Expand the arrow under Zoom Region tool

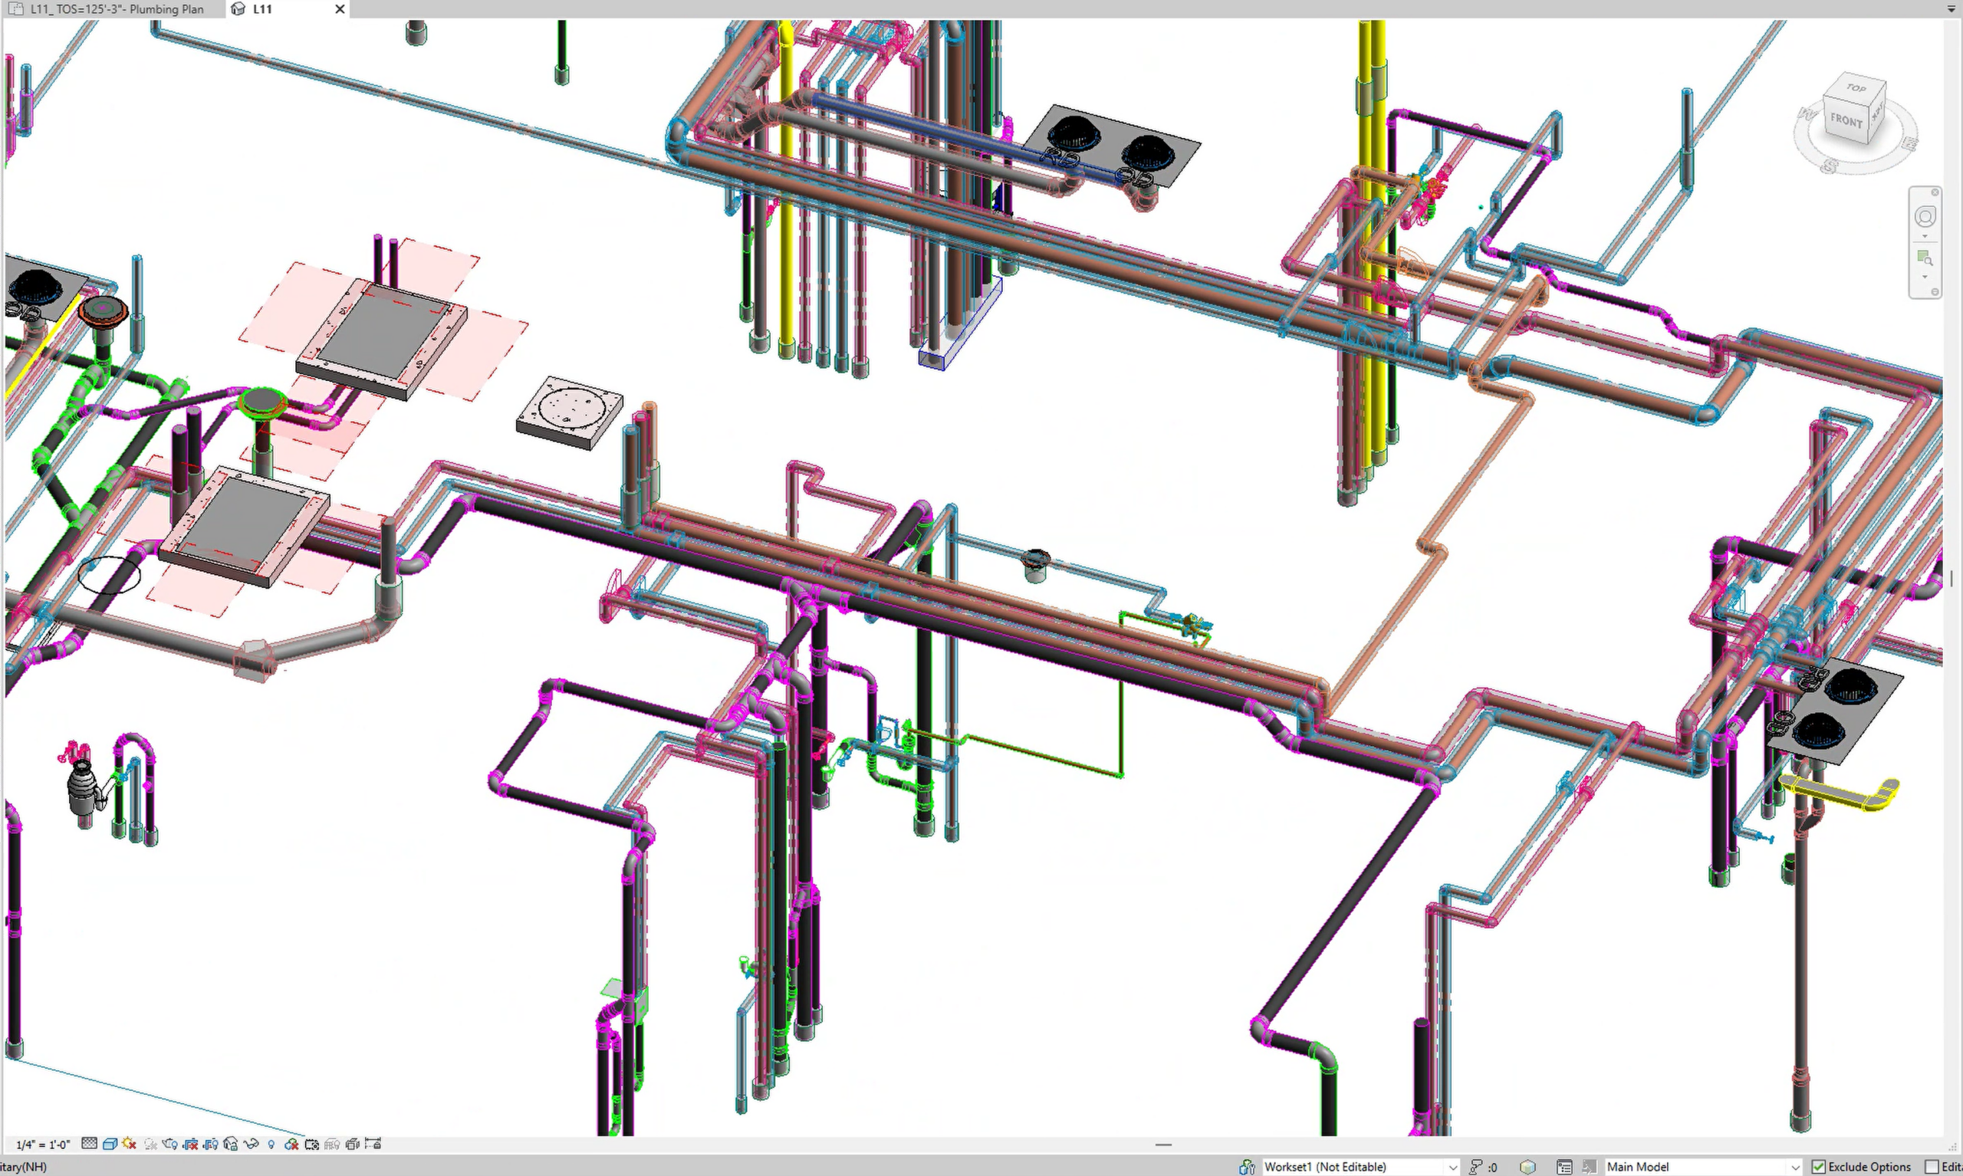click(x=1925, y=277)
